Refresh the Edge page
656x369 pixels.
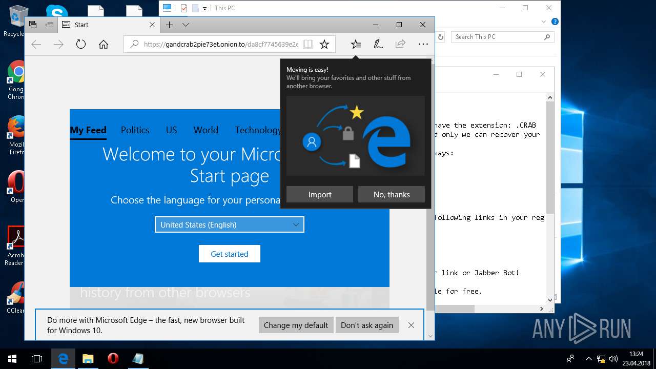coord(81,45)
